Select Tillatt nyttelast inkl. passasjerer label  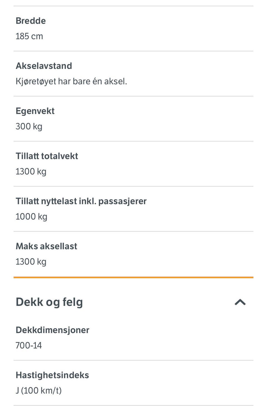pos(81,201)
